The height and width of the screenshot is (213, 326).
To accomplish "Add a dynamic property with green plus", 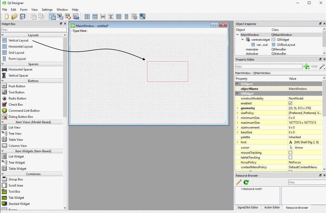I will [306, 66].
